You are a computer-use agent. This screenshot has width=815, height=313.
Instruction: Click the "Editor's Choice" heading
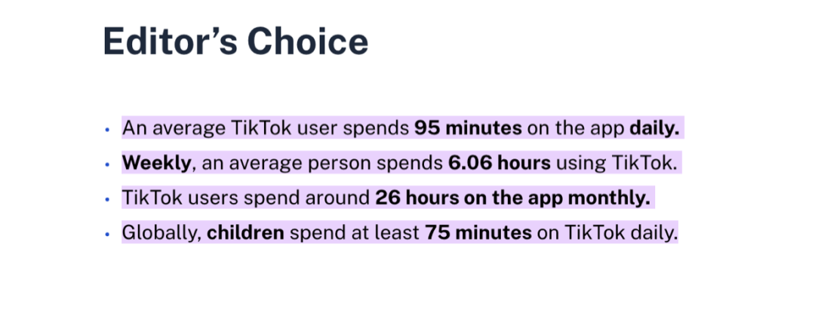coord(235,41)
